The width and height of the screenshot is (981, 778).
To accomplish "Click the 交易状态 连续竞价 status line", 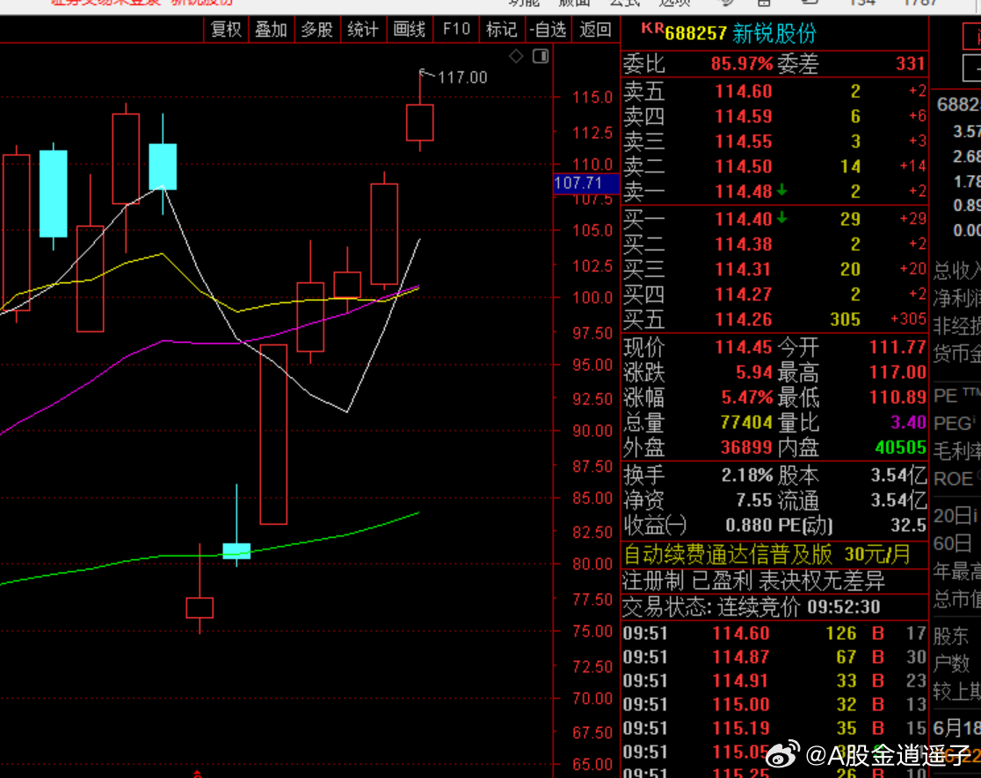I will click(752, 607).
